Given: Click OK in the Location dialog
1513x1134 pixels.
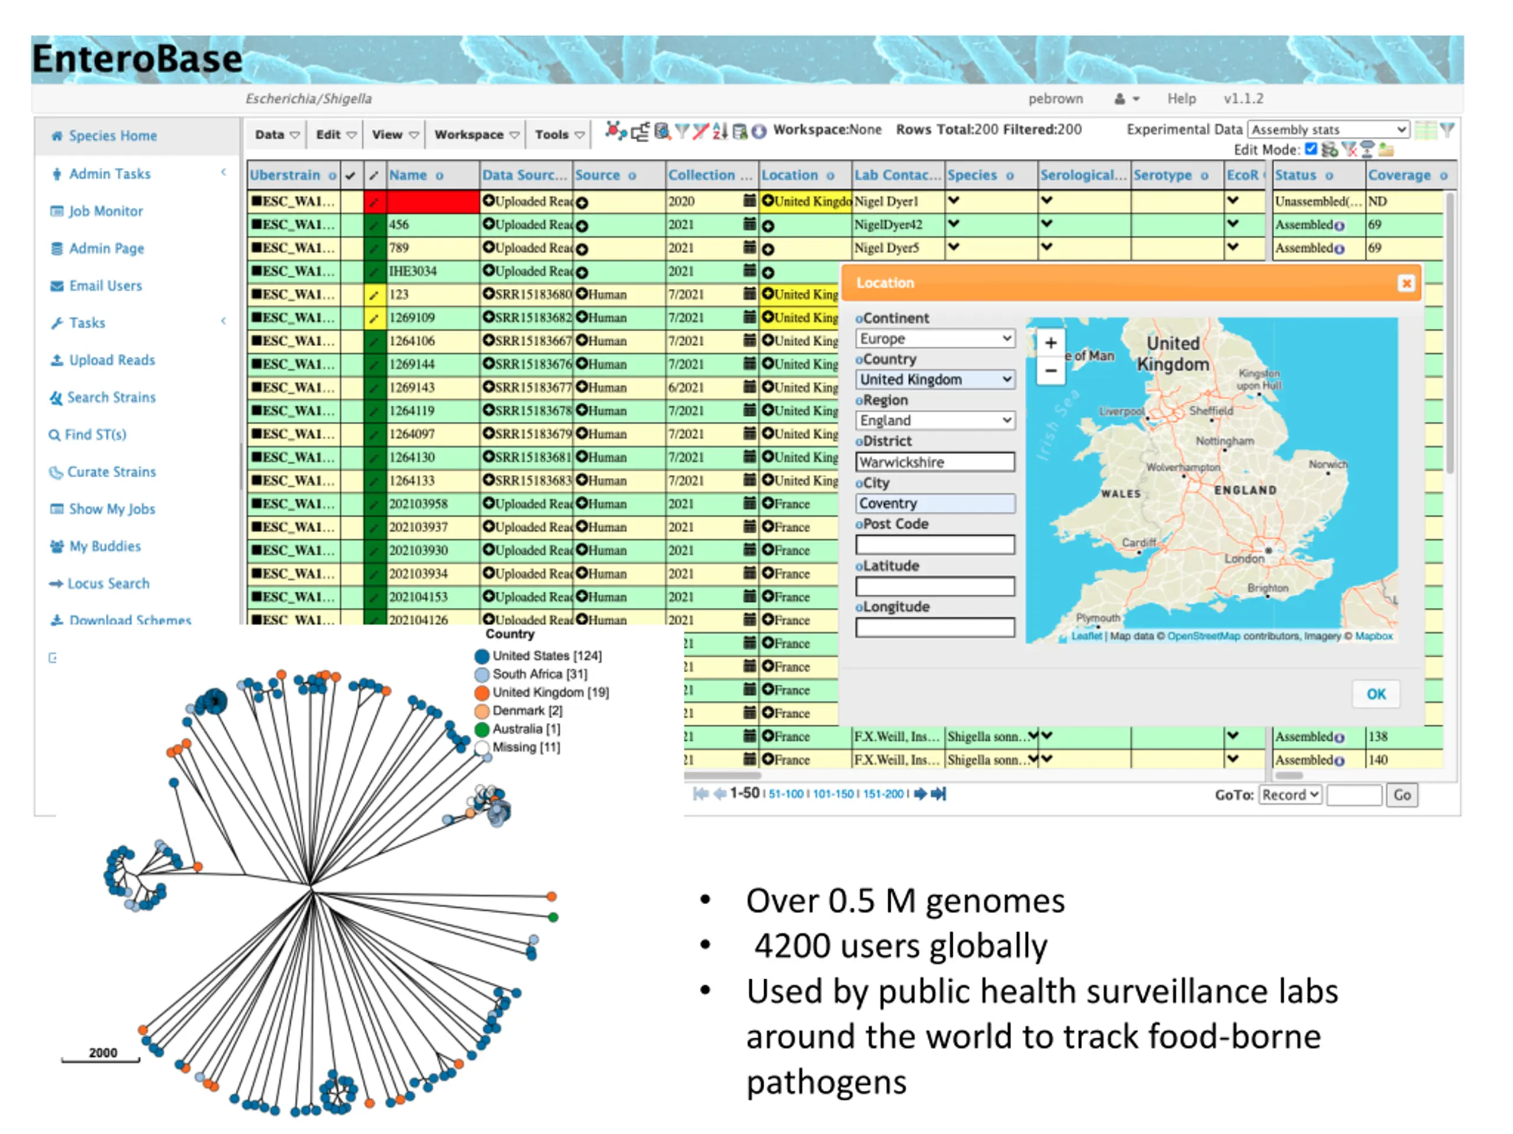Looking at the screenshot, I should pos(1375,695).
